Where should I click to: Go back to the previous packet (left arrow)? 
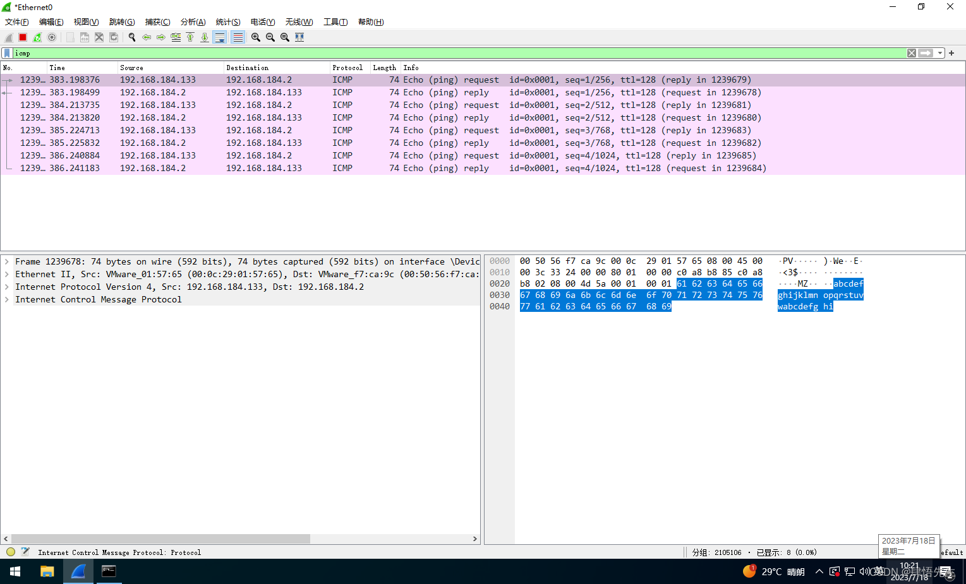[x=147, y=37]
